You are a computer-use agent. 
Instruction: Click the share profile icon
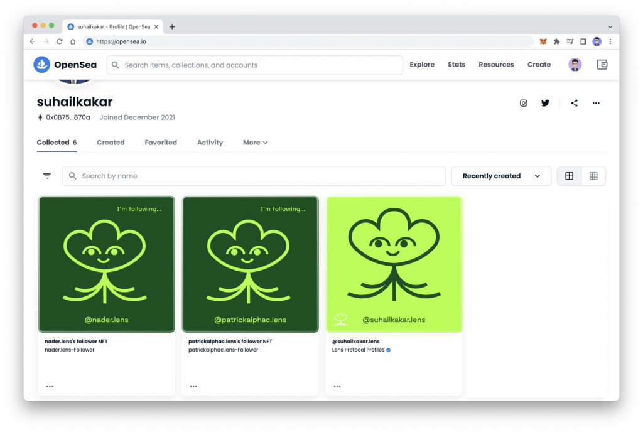tap(574, 103)
